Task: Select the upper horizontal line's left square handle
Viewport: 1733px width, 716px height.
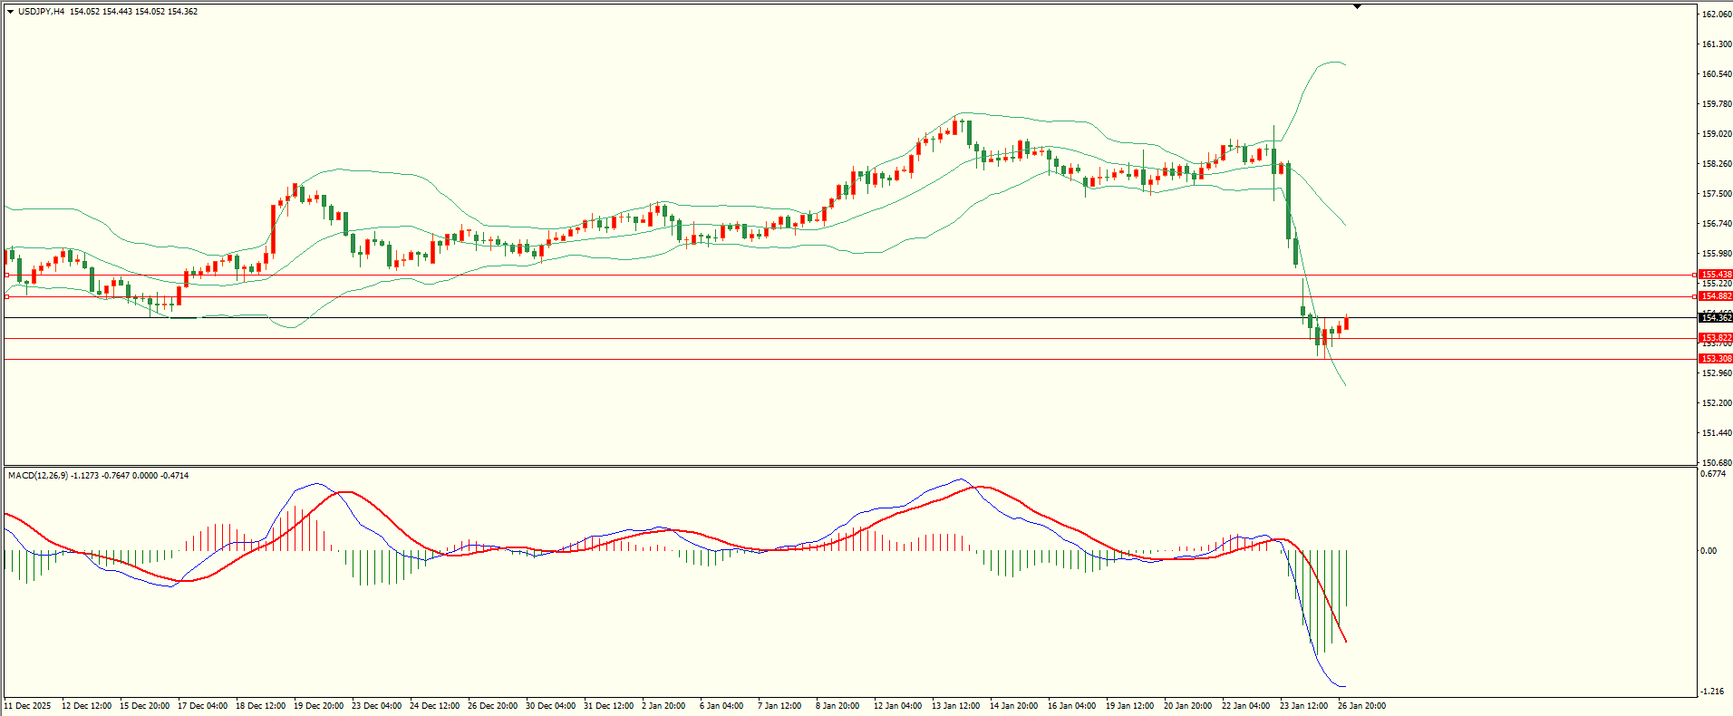Action: pos(7,275)
